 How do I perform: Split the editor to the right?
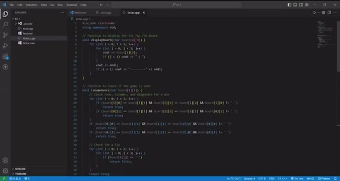(329, 13)
